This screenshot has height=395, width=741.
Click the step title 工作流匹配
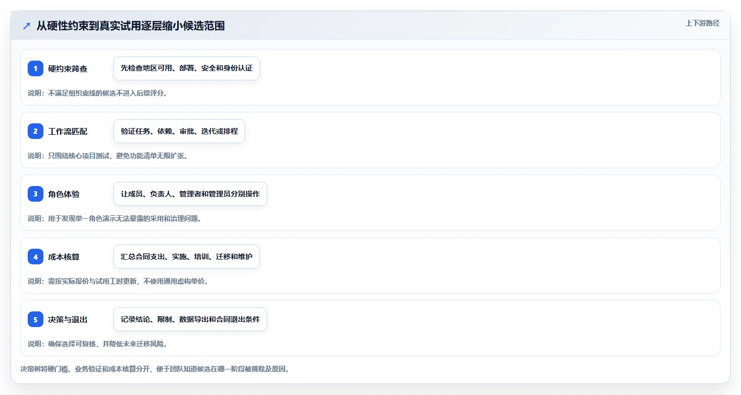(68, 131)
